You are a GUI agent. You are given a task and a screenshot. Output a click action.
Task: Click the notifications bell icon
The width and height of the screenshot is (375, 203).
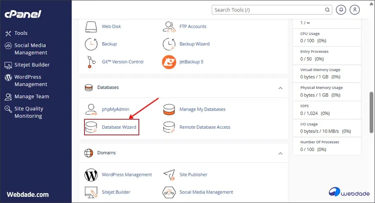(x=341, y=10)
